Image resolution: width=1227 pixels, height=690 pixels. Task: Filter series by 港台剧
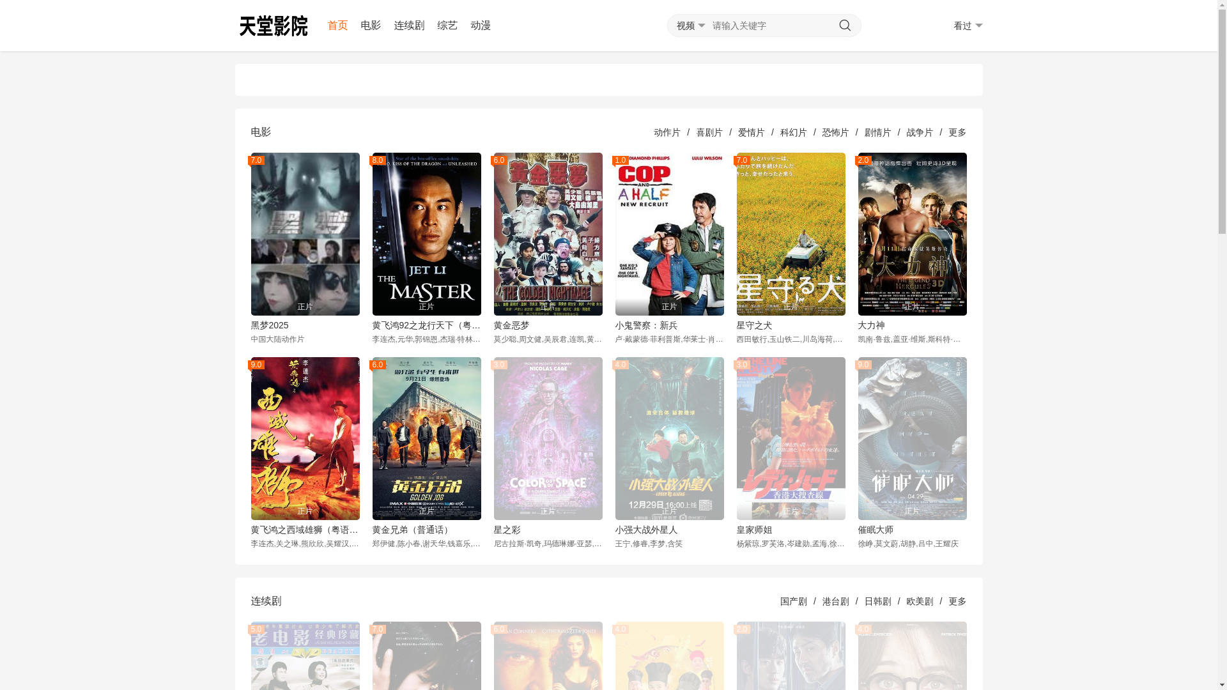[836, 601]
